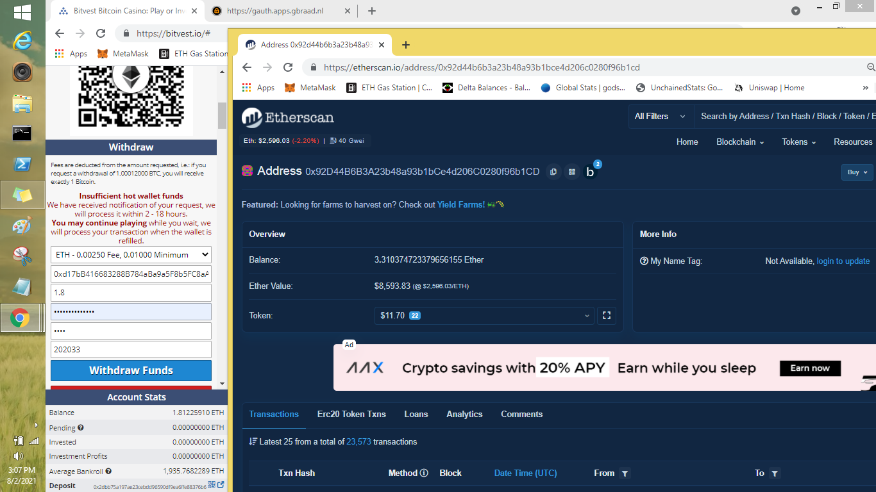Open the volume icon in system tray
This screenshot has height=492, width=876.
(x=18, y=456)
